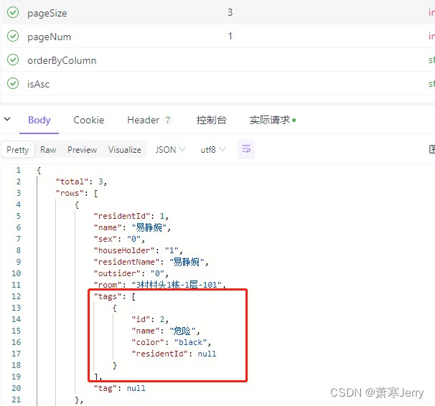Switch to the Cookie tab
435x406 pixels.
(89, 120)
